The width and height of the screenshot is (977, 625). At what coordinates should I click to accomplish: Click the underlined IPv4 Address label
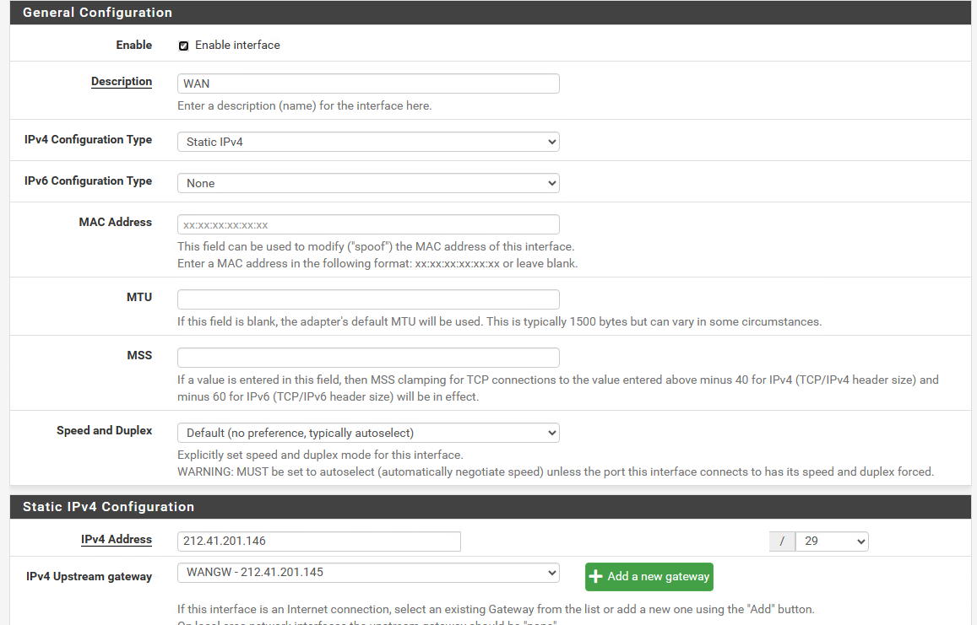[x=117, y=540]
